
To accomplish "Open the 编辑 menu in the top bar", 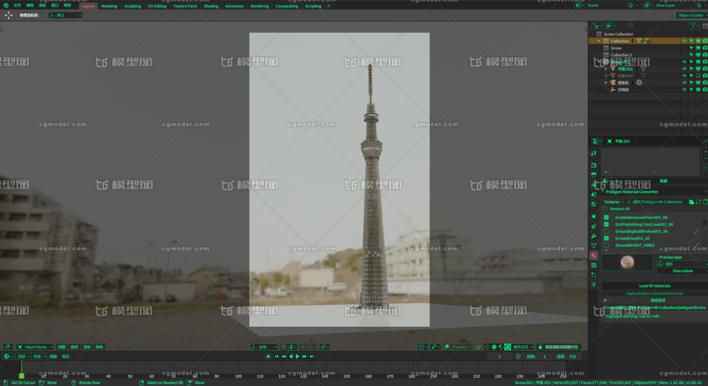I will click(30, 5).
